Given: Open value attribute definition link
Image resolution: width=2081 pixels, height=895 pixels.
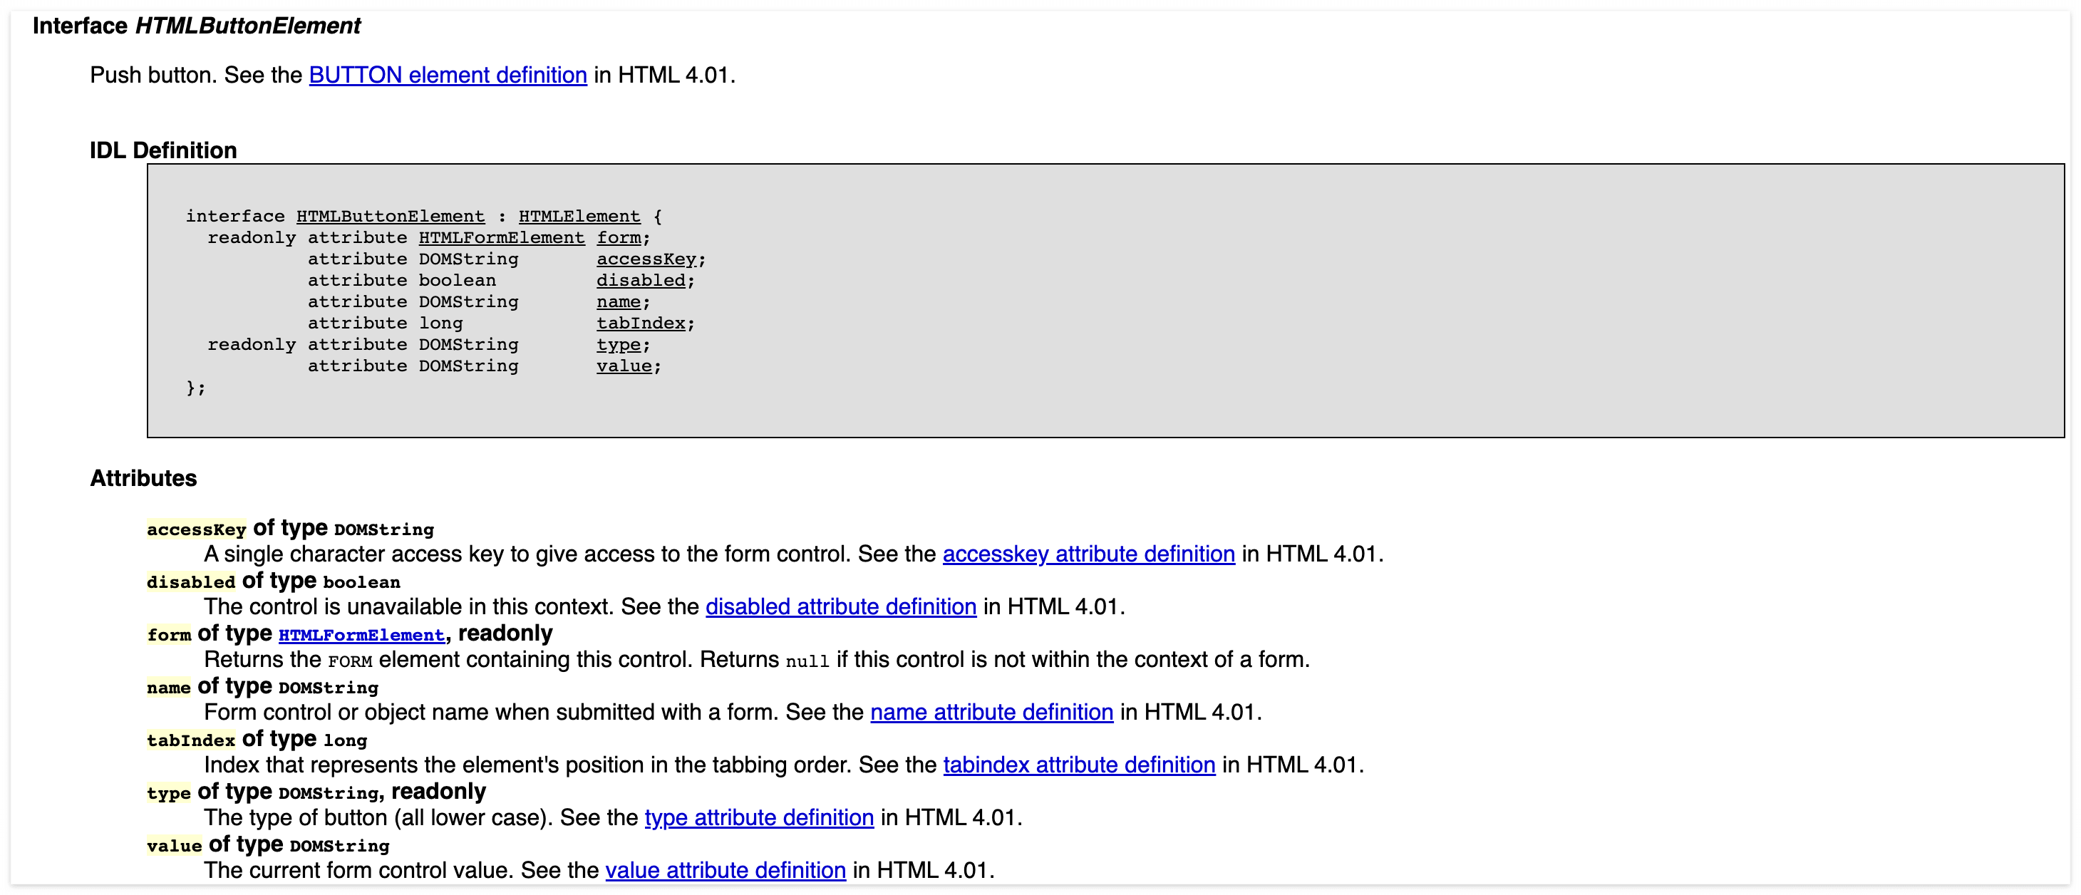Looking at the screenshot, I should click(x=725, y=871).
